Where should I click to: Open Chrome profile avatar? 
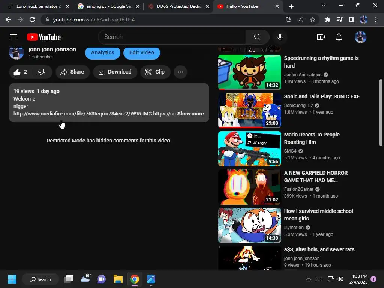tap(364, 19)
